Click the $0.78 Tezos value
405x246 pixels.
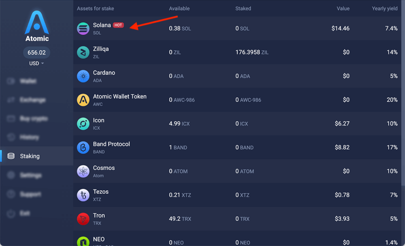tap(342, 195)
